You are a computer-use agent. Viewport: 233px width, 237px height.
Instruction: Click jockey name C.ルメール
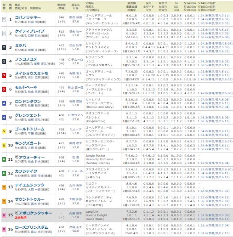click(75, 171)
